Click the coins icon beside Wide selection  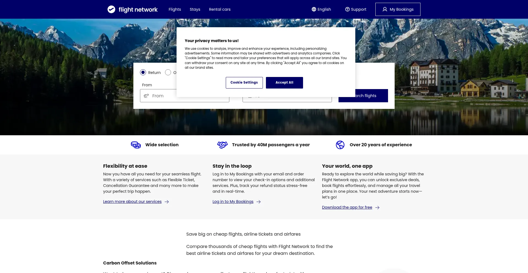tap(136, 145)
